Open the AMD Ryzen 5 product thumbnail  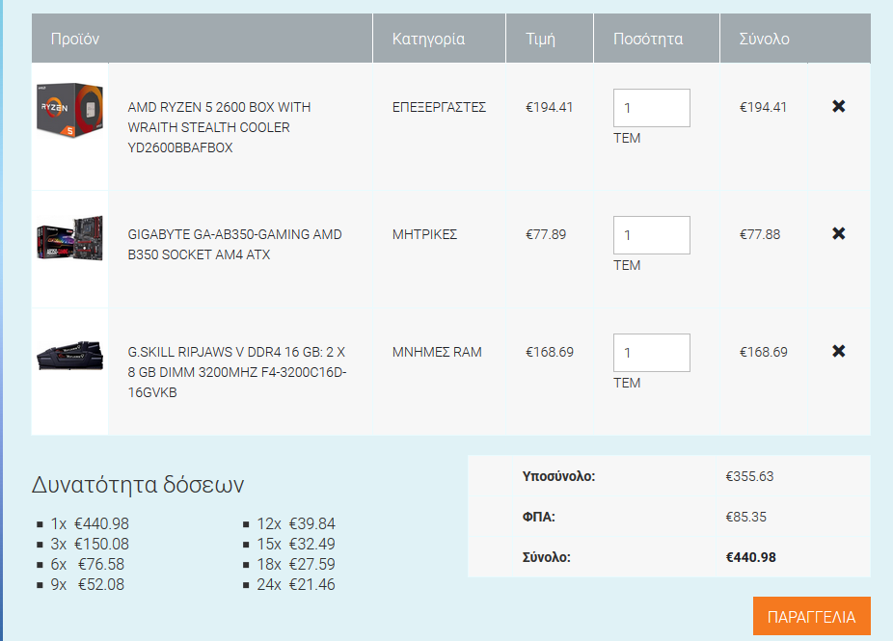69,110
